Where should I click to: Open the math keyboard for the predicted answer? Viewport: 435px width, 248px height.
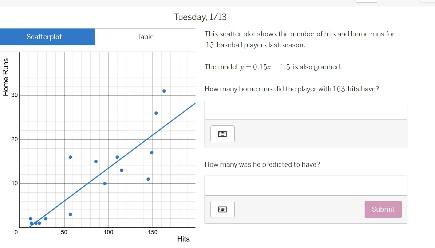click(222, 209)
